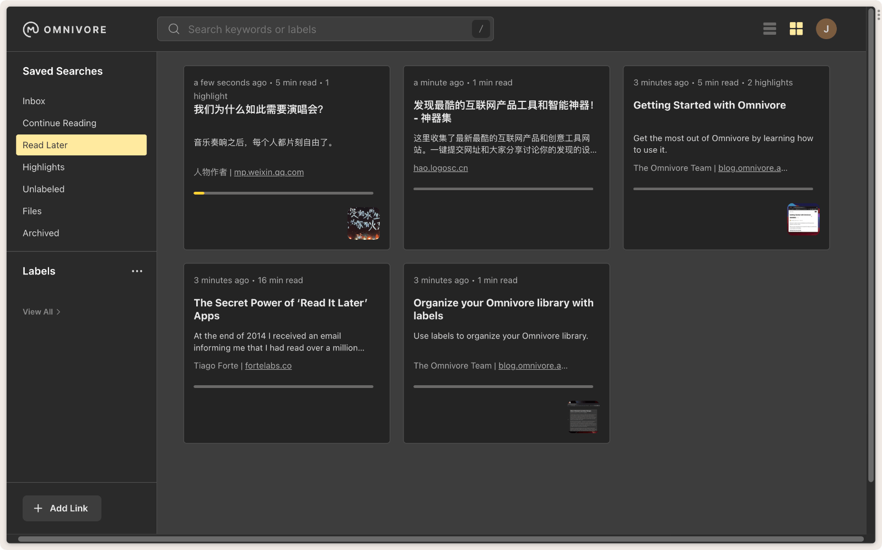Switch to grid view layout
The width and height of the screenshot is (882, 550).
point(796,29)
